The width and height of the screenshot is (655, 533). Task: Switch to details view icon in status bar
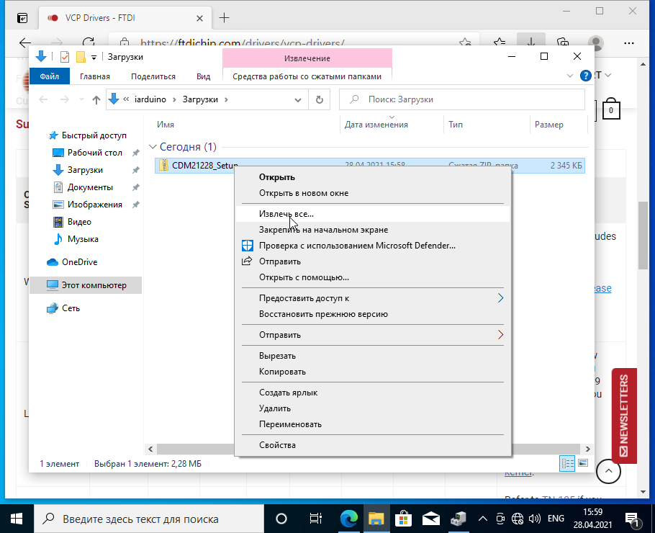[567, 463]
